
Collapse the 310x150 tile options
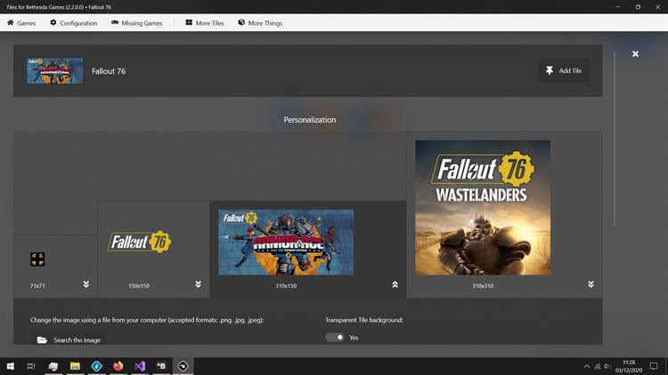tap(395, 284)
